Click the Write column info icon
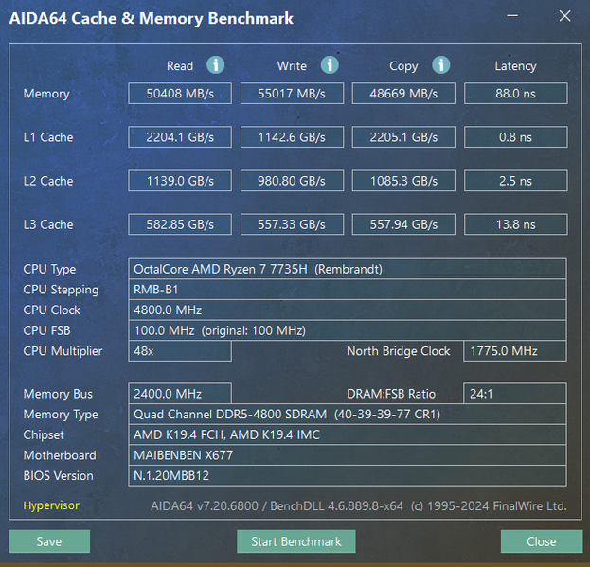590x567 pixels. (x=330, y=65)
